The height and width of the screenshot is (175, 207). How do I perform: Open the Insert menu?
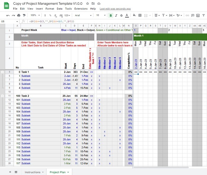pyautogui.click(x=39, y=9)
